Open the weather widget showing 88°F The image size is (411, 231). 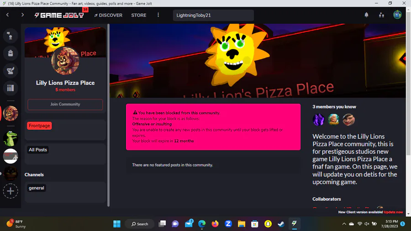16,224
